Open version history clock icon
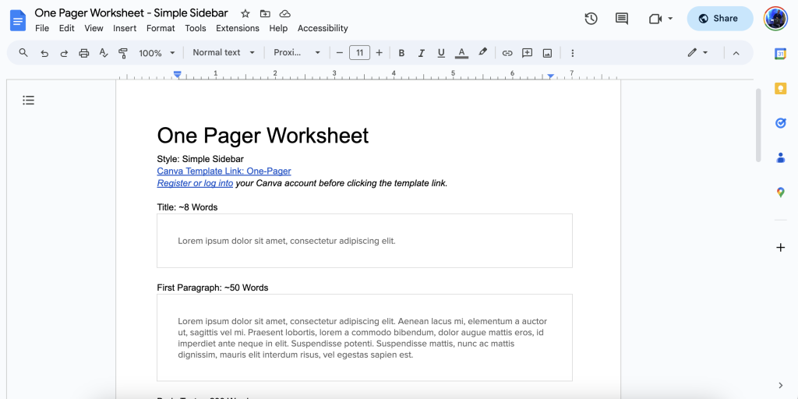This screenshot has height=399, width=798. [x=591, y=19]
